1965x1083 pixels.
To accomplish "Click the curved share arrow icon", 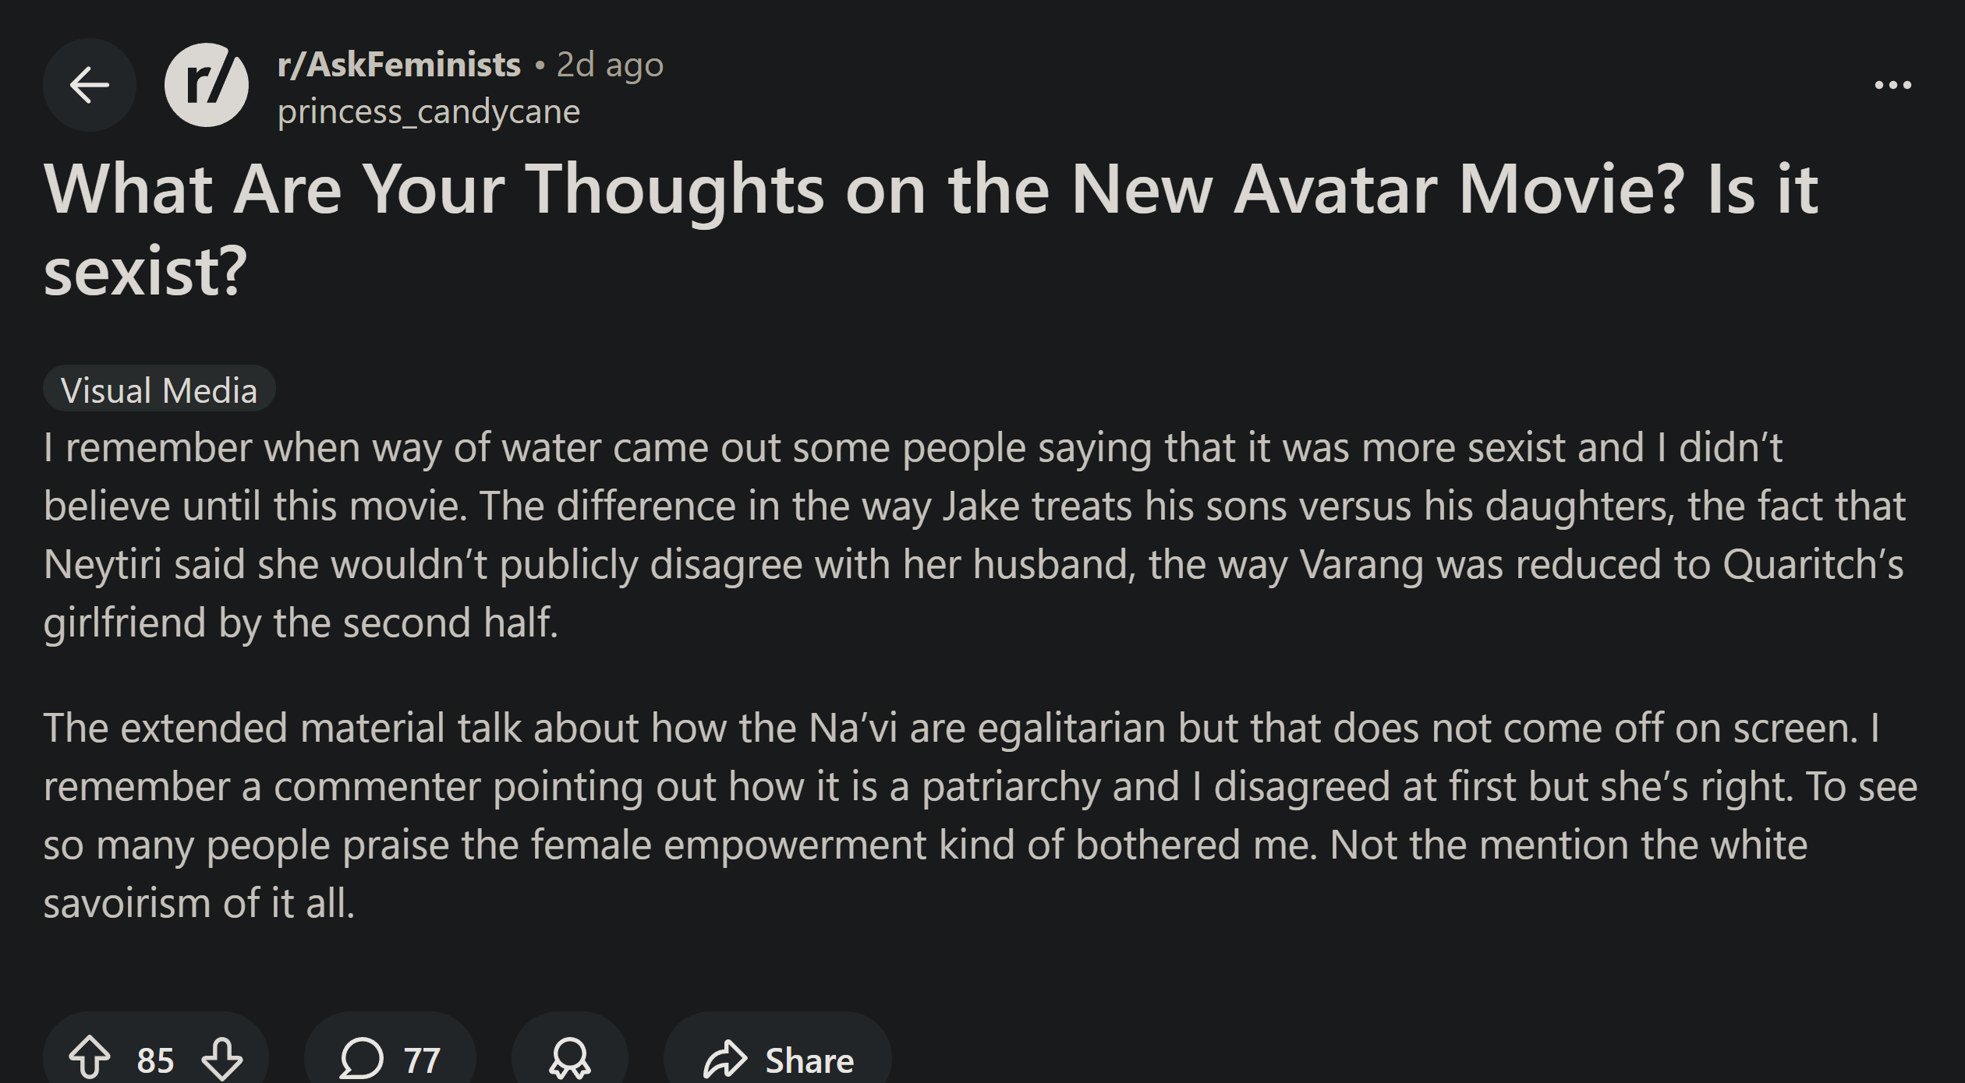I will coord(725,1059).
